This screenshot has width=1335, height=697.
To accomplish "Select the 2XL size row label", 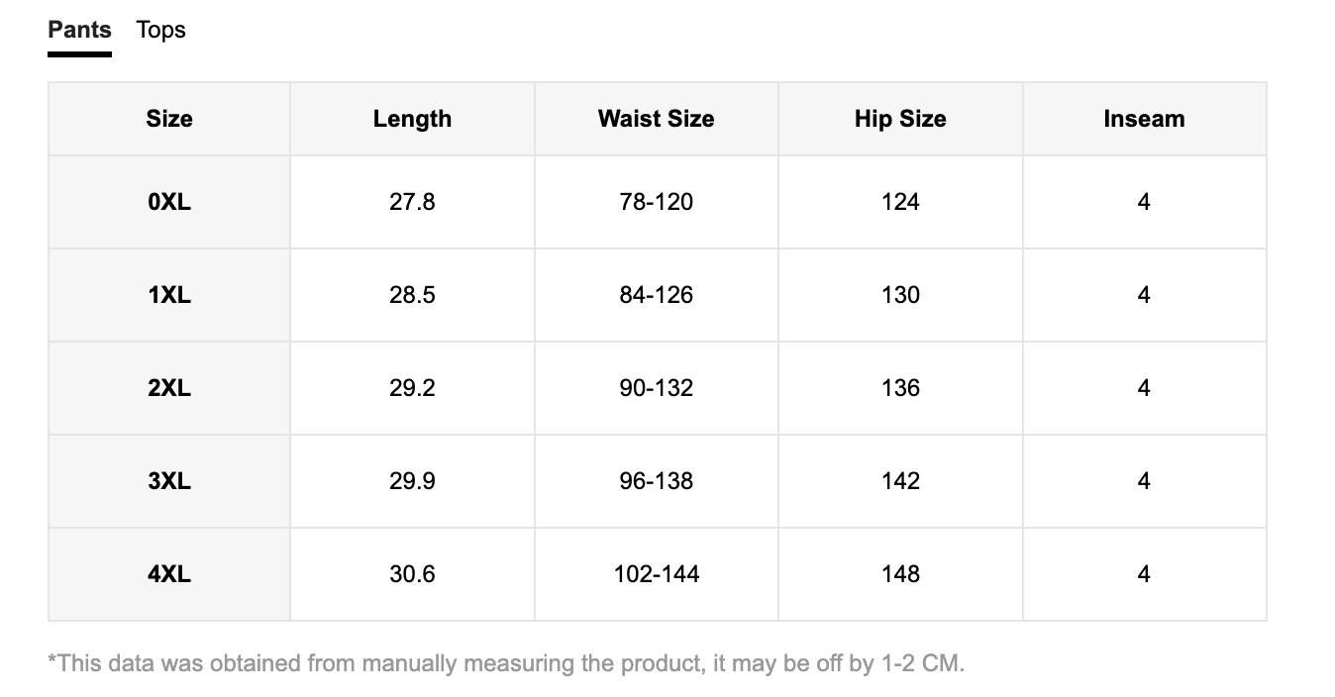I will coord(169,388).
